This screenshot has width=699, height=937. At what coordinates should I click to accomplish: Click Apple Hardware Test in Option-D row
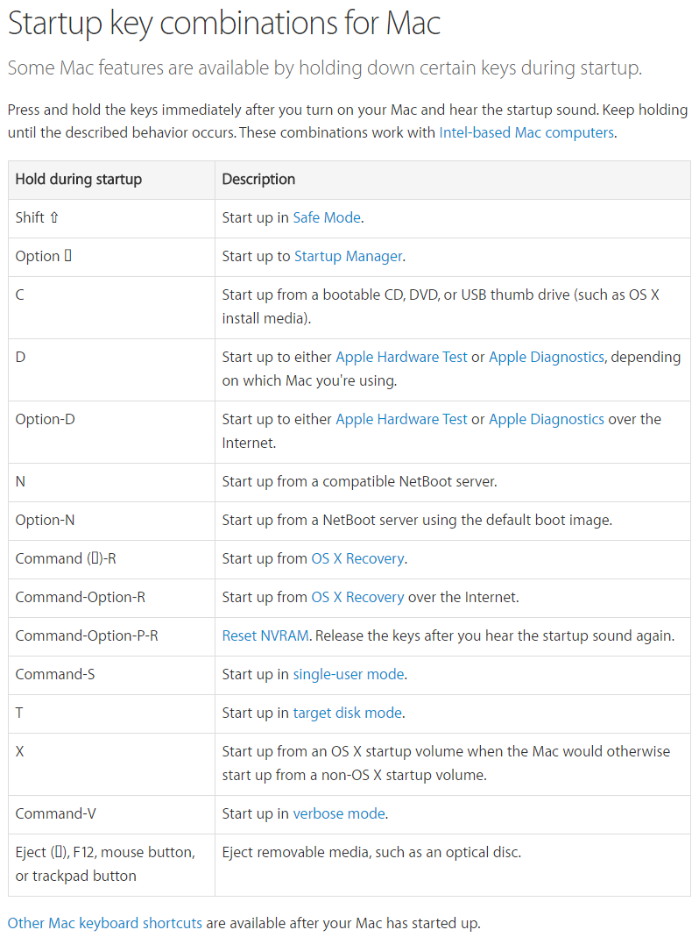click(x=401, y=419)
